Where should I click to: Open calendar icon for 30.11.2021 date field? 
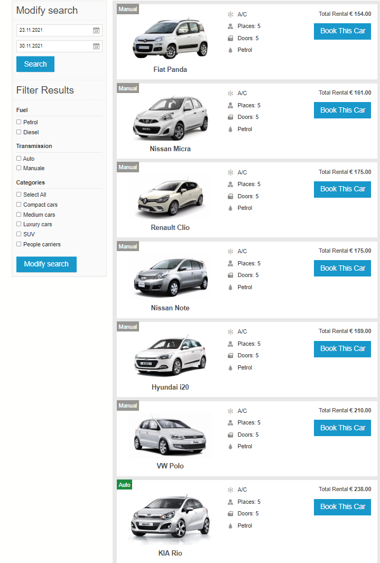[x=96, y=47]
